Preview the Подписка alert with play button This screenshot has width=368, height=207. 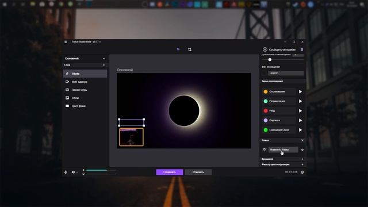[x=300, y=120]
